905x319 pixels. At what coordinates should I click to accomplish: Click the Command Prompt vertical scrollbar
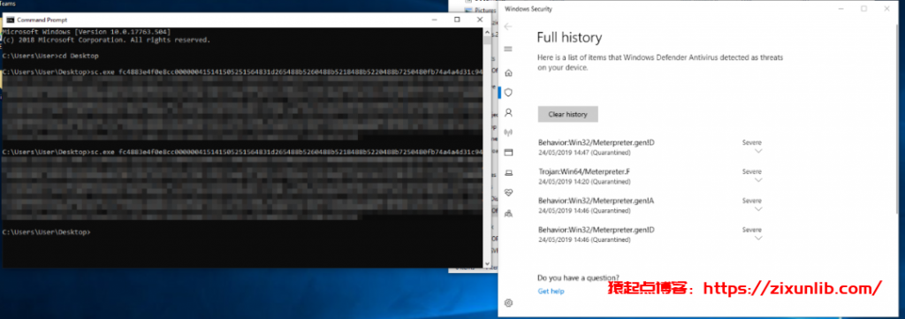(x=487, y=147)
